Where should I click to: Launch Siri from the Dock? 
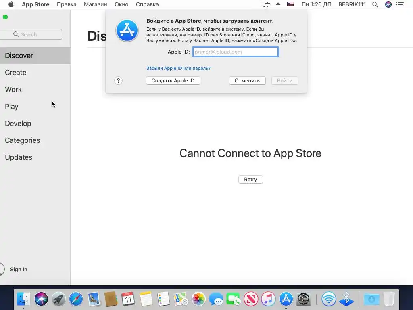pos(42,299)
